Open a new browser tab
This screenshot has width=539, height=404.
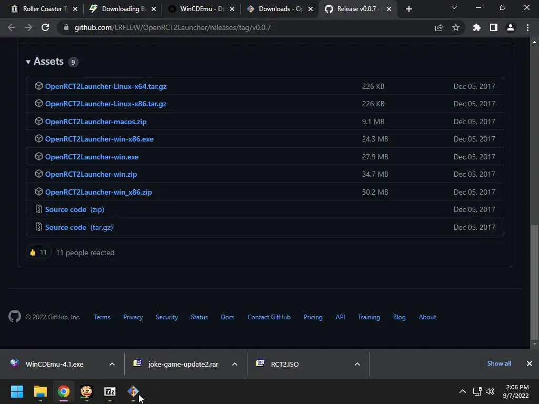pos(408,9)
